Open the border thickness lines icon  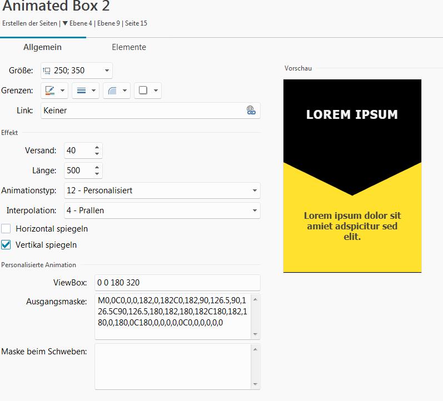tap(81, 91)
